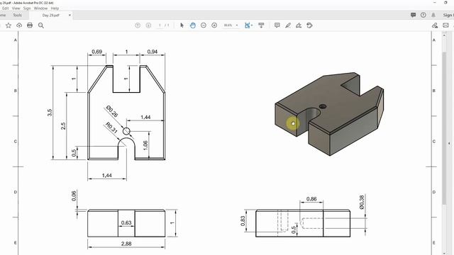The image size is (454, 255).
Task: Choose the Selection arrow tool
Action: (182, 25)
